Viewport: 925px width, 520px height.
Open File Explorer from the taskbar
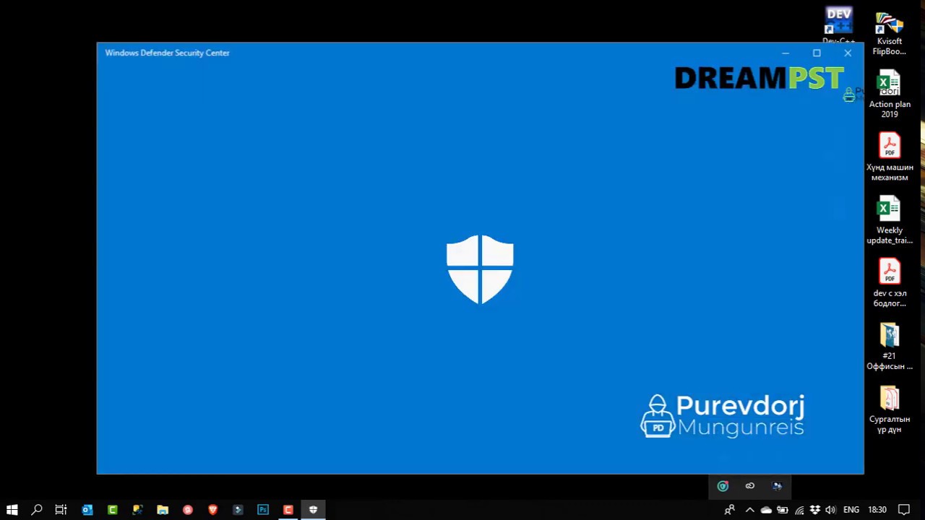163,510
